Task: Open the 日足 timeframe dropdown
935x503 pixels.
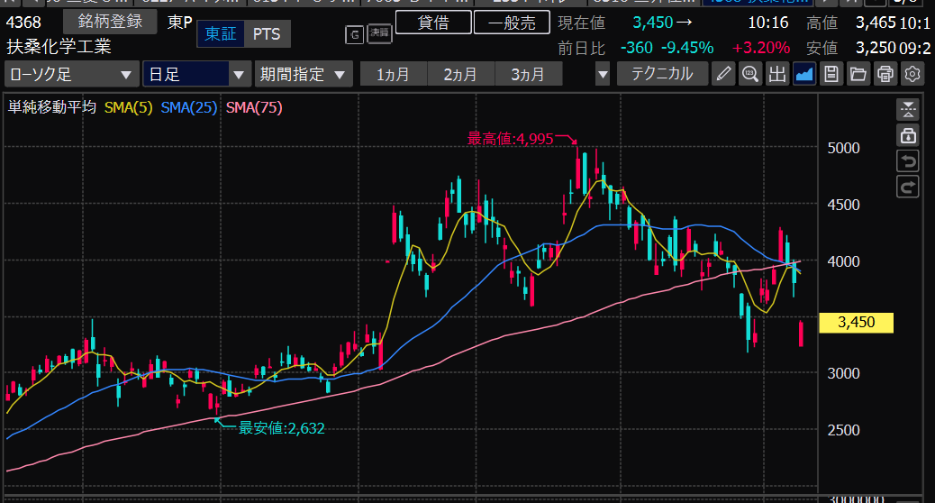Action: [196, 75]
